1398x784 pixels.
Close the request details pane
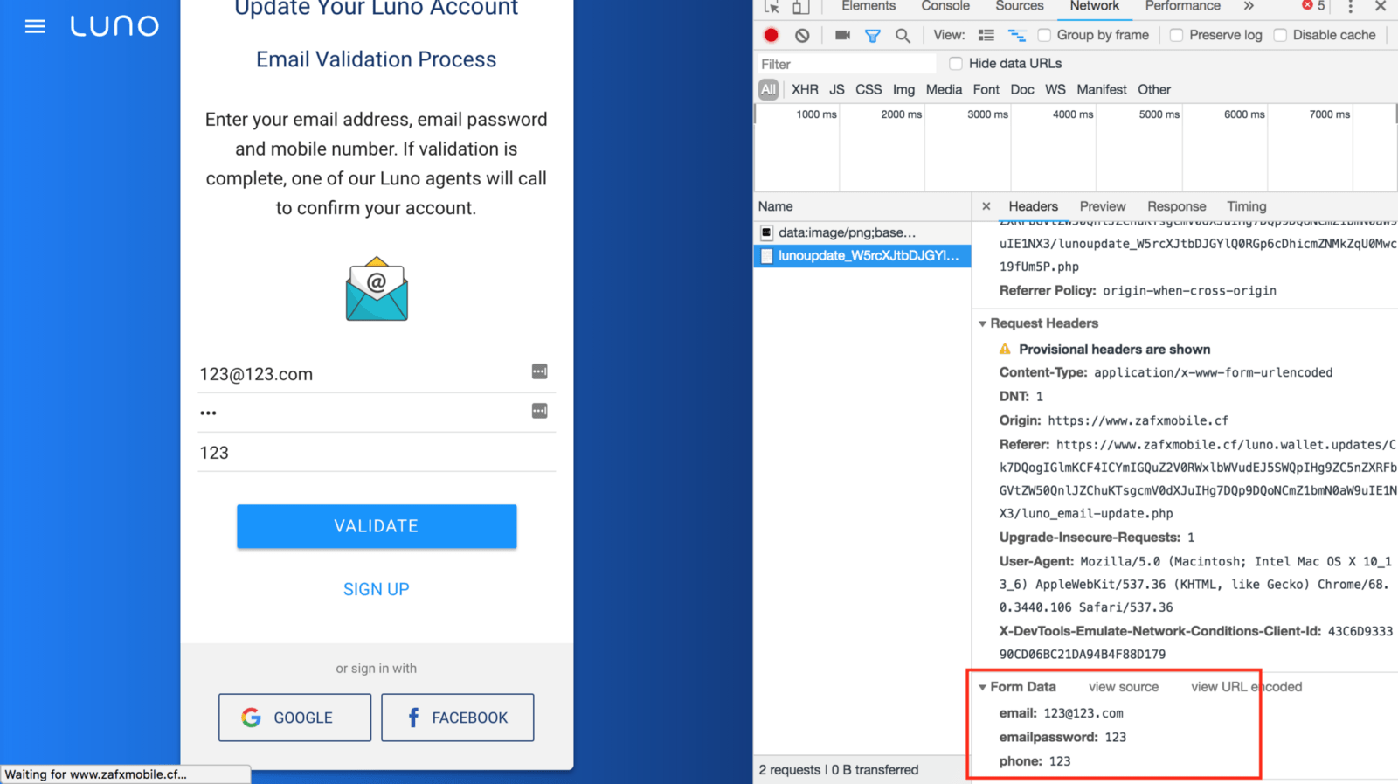click(986, 206)
